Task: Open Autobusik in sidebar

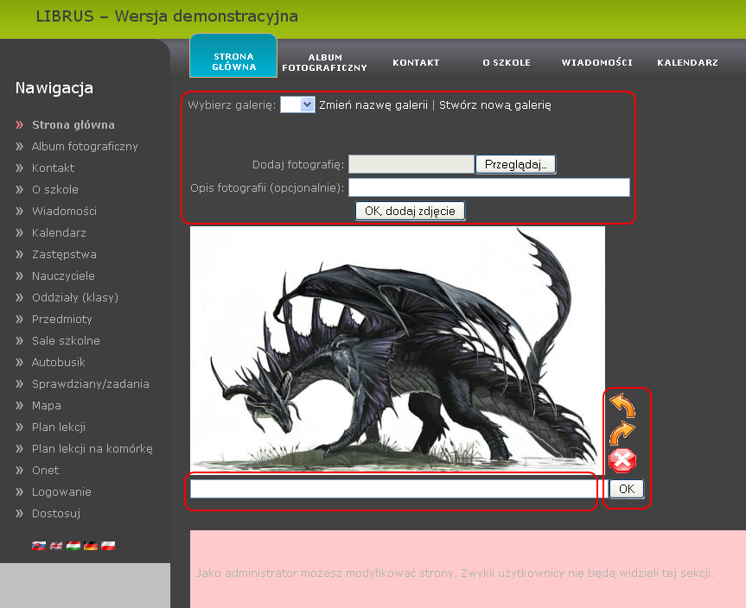Action: click(59, 362)
